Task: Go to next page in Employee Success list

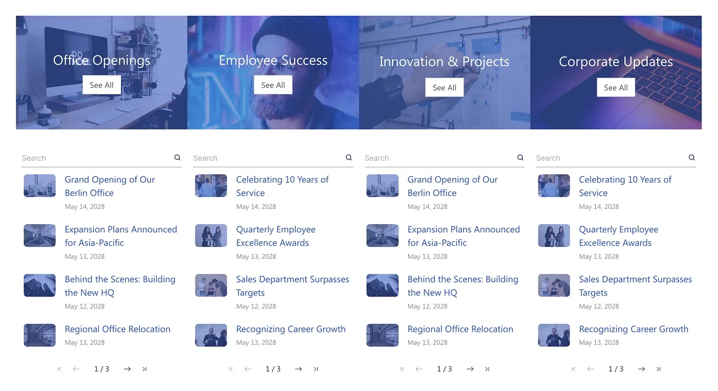Action: point(298,369)
